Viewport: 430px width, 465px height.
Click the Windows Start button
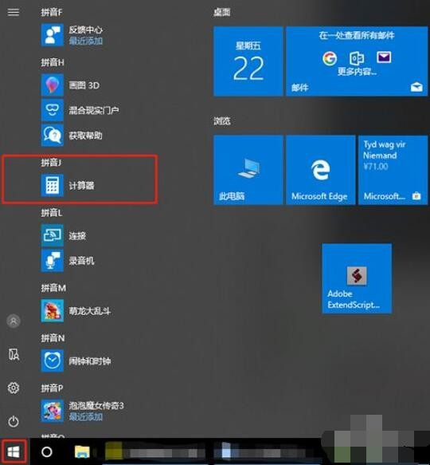(x=14, y=452)
